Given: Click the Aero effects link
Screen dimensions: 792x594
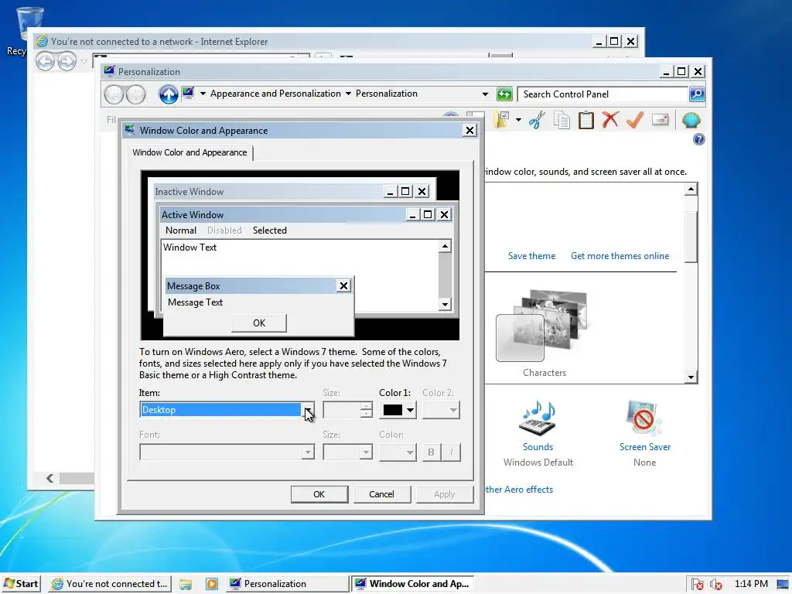Looking at the screenshot, I should click(x=519, y=490).
